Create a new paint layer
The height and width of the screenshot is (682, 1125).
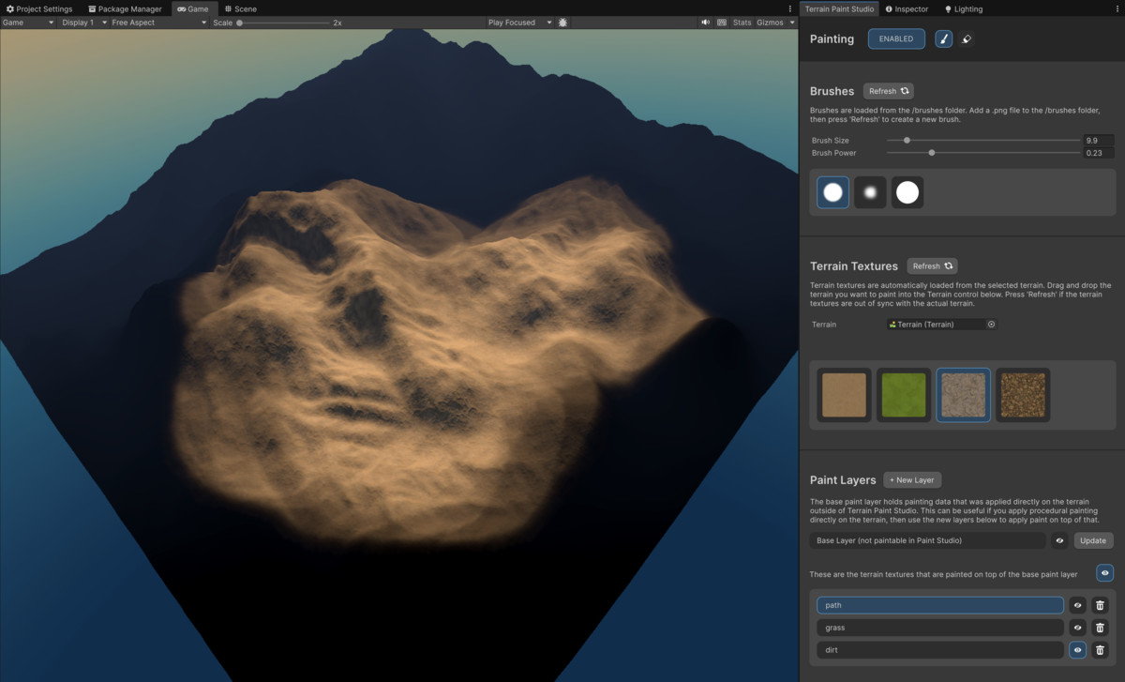[x=911, y=479]
